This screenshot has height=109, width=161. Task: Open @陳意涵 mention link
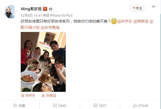pos(141,21)
